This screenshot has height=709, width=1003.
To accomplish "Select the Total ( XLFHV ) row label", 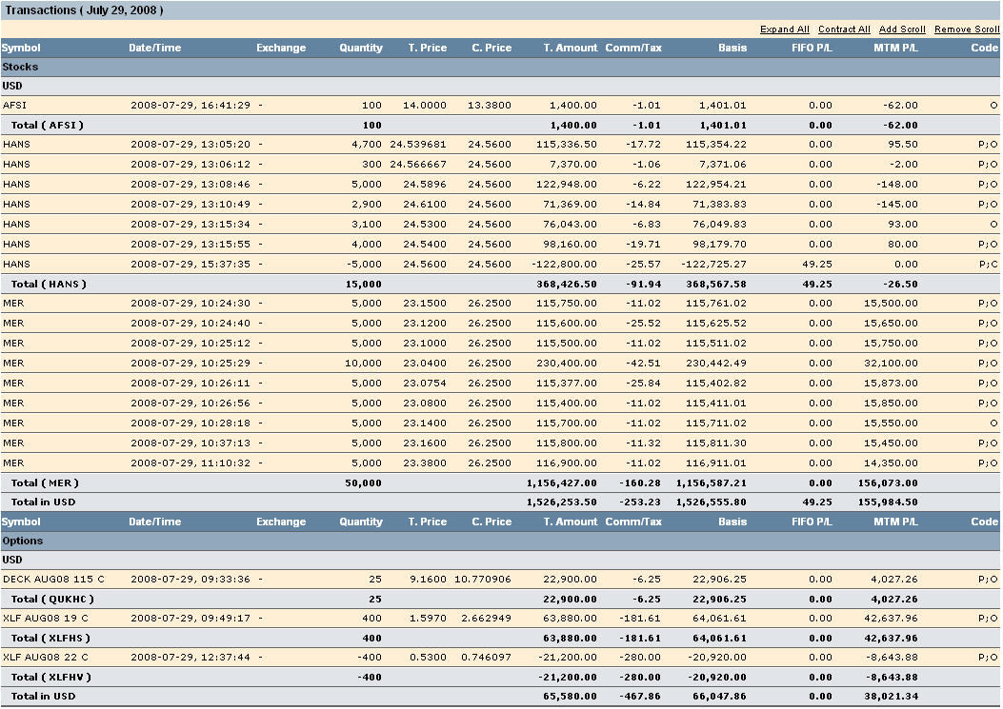I will (51, 677).
